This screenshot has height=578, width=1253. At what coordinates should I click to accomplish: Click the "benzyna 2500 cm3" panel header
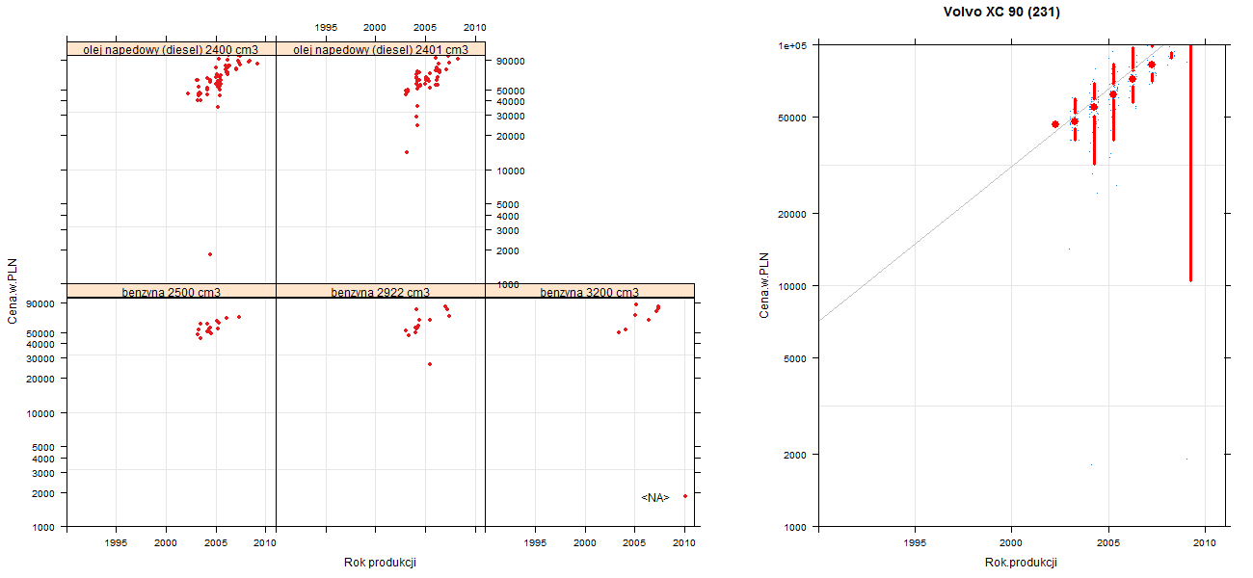click(x=172, y=291)
